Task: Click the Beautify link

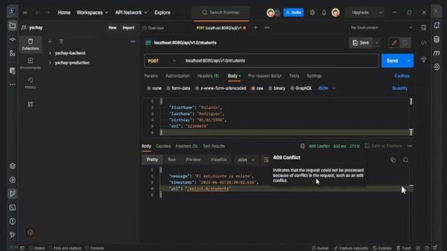Action: point(400,89)
